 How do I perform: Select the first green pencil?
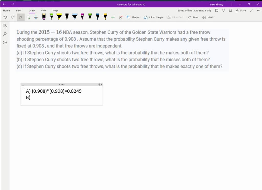coord(52,17)
